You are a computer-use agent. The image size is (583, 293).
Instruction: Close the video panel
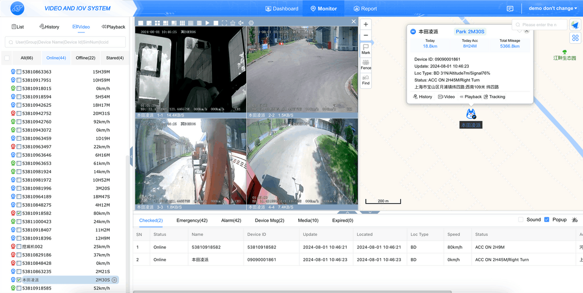point(354,22)
